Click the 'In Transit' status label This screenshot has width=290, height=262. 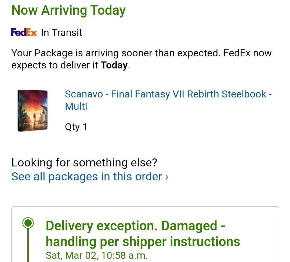coord(61,33)
